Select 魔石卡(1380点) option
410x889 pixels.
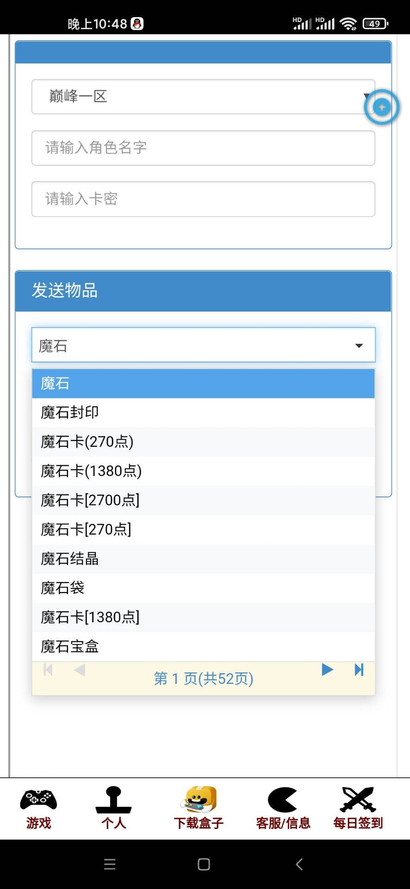pos(203,471)
